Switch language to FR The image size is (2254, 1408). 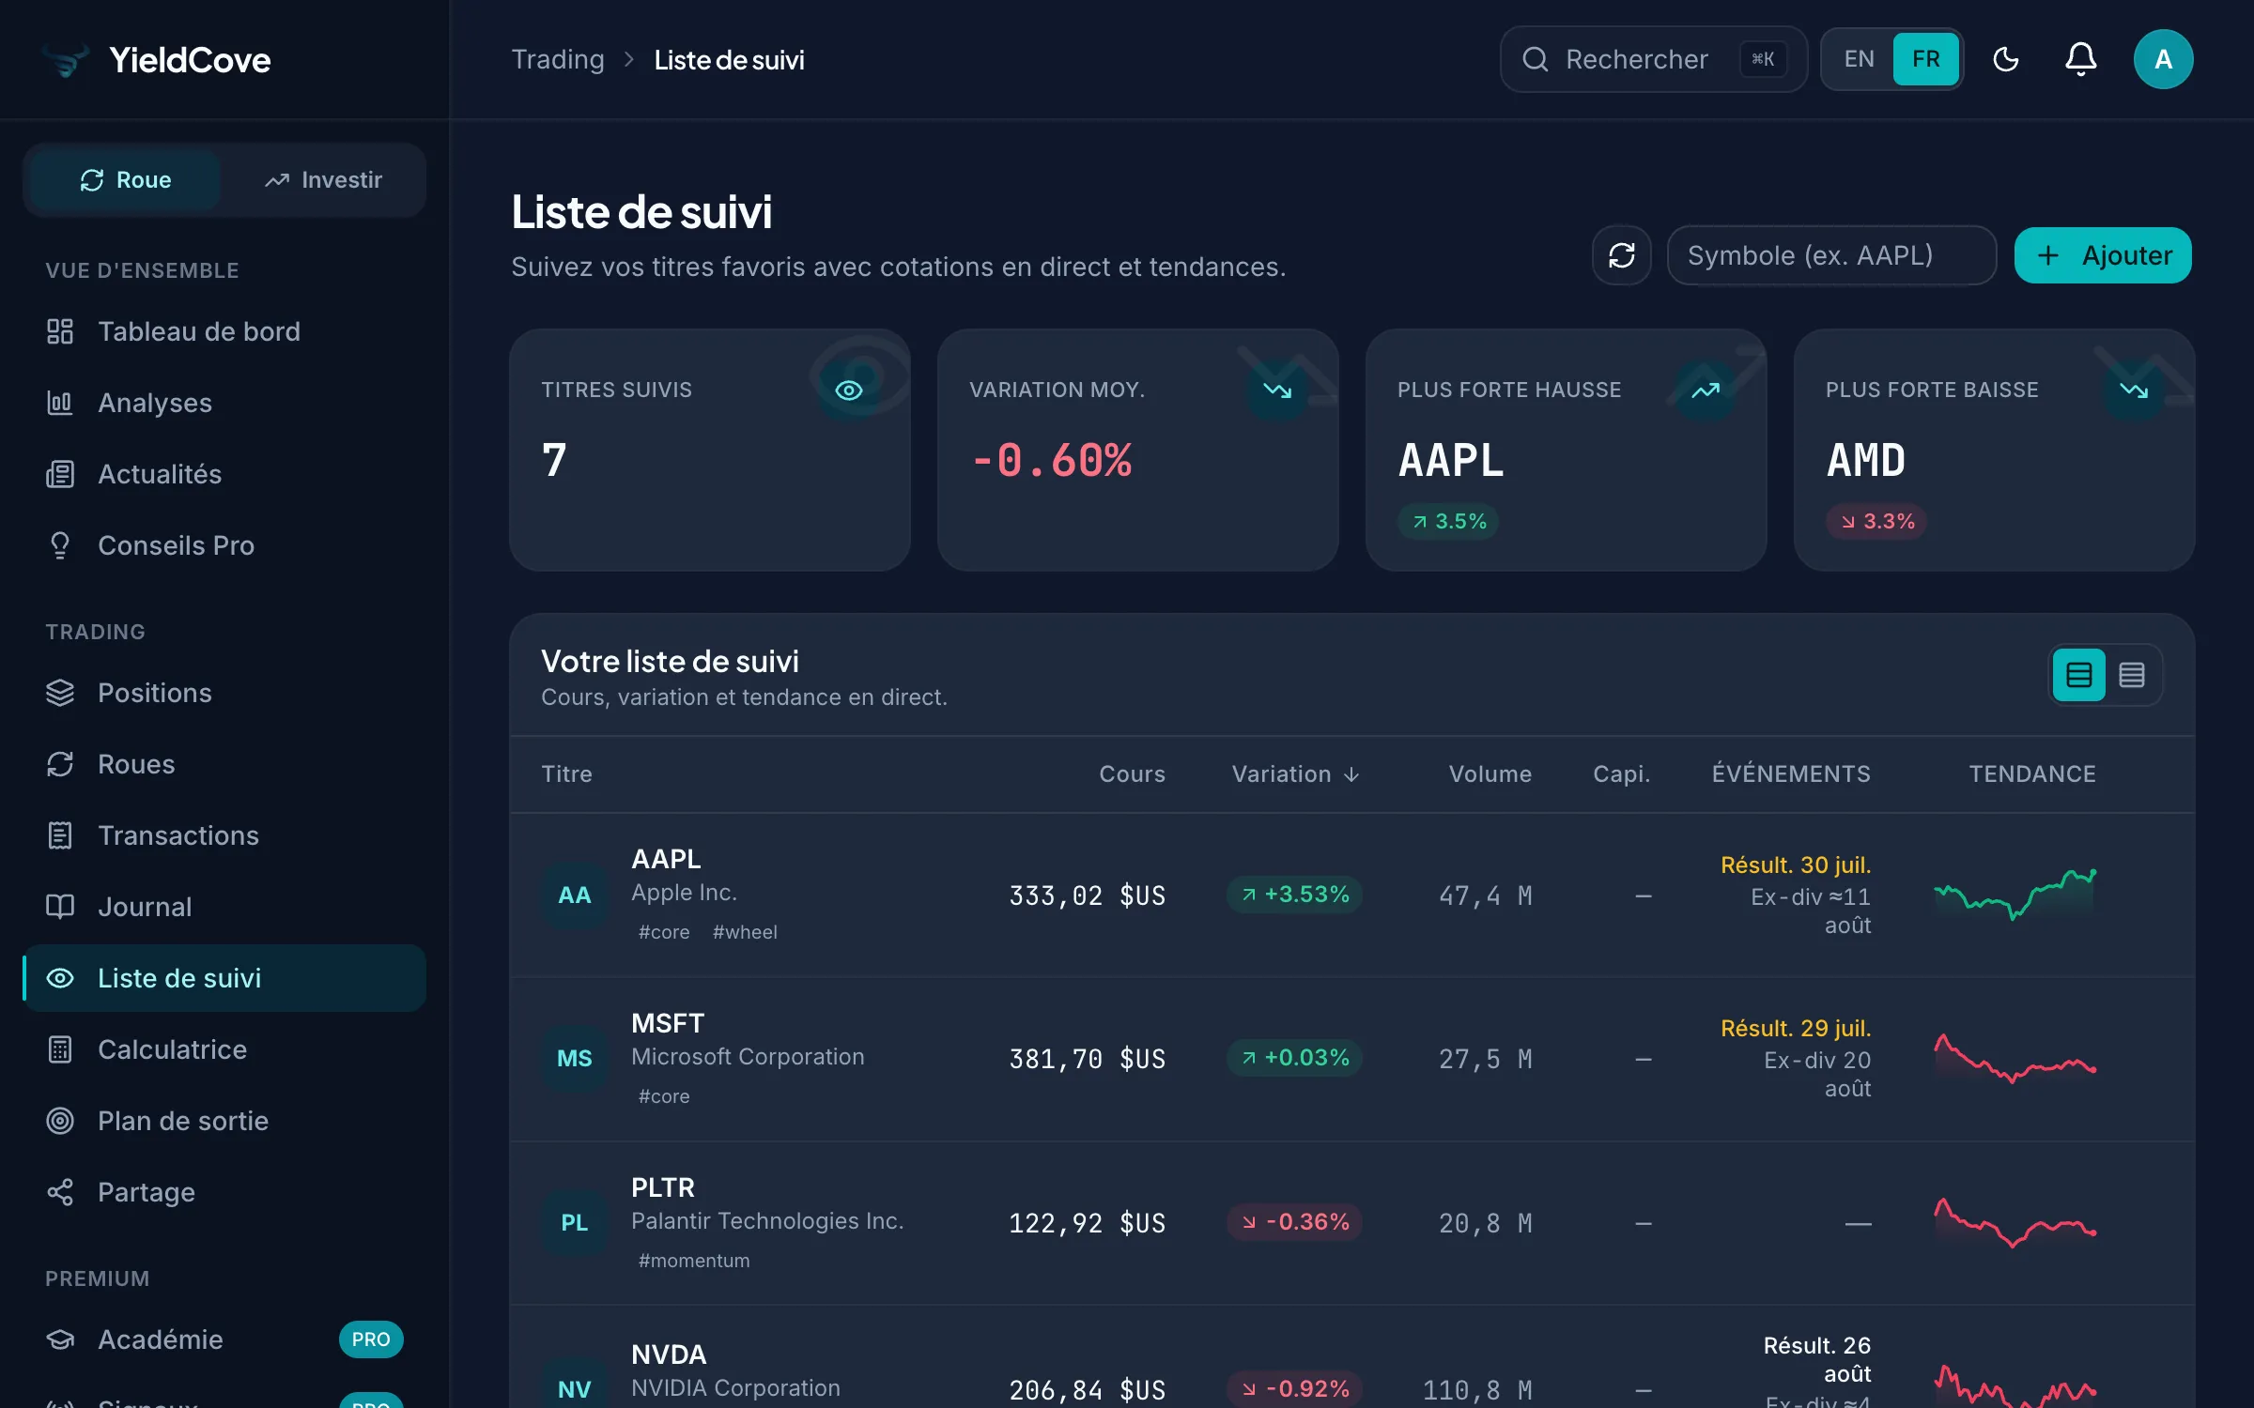tap(1925, 59)
